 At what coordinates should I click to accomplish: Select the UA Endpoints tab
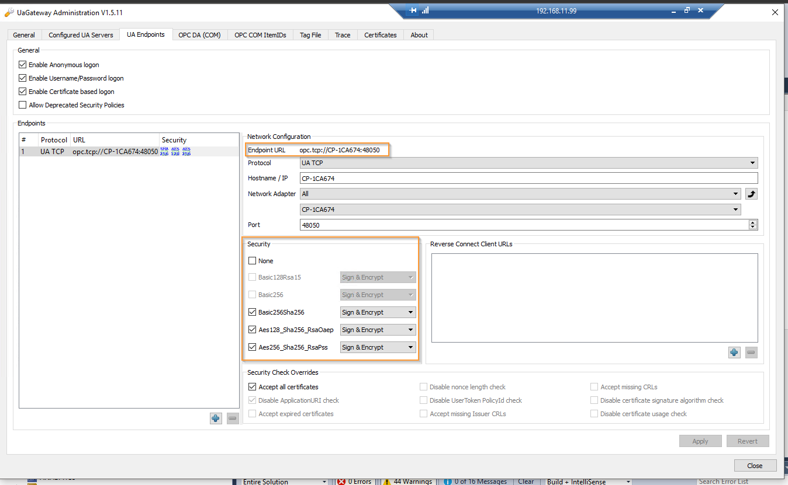pyautogui.click(x=146, y=34)
